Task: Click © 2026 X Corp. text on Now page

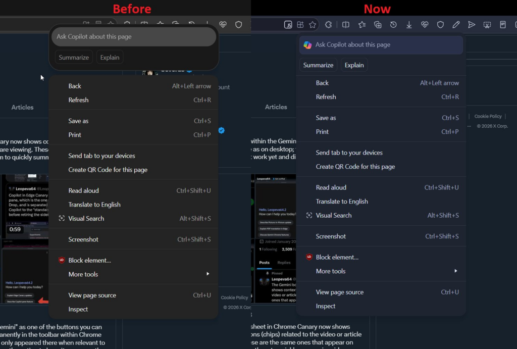Action: point(492,126)
